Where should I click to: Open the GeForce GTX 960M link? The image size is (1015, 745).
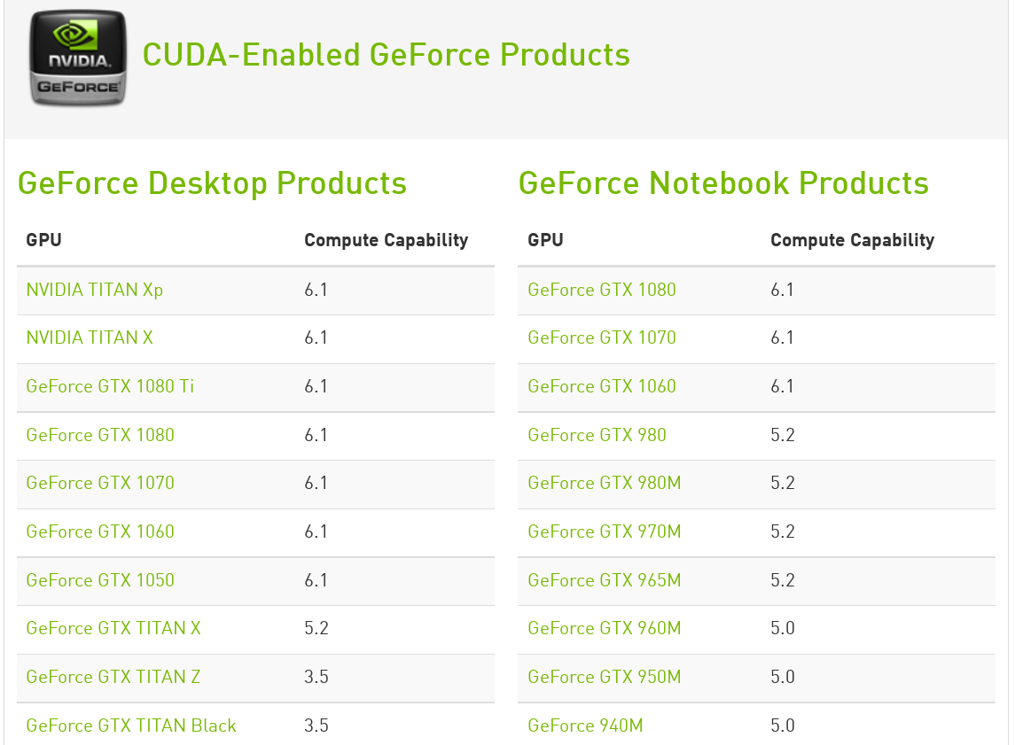tap(604, 628)
